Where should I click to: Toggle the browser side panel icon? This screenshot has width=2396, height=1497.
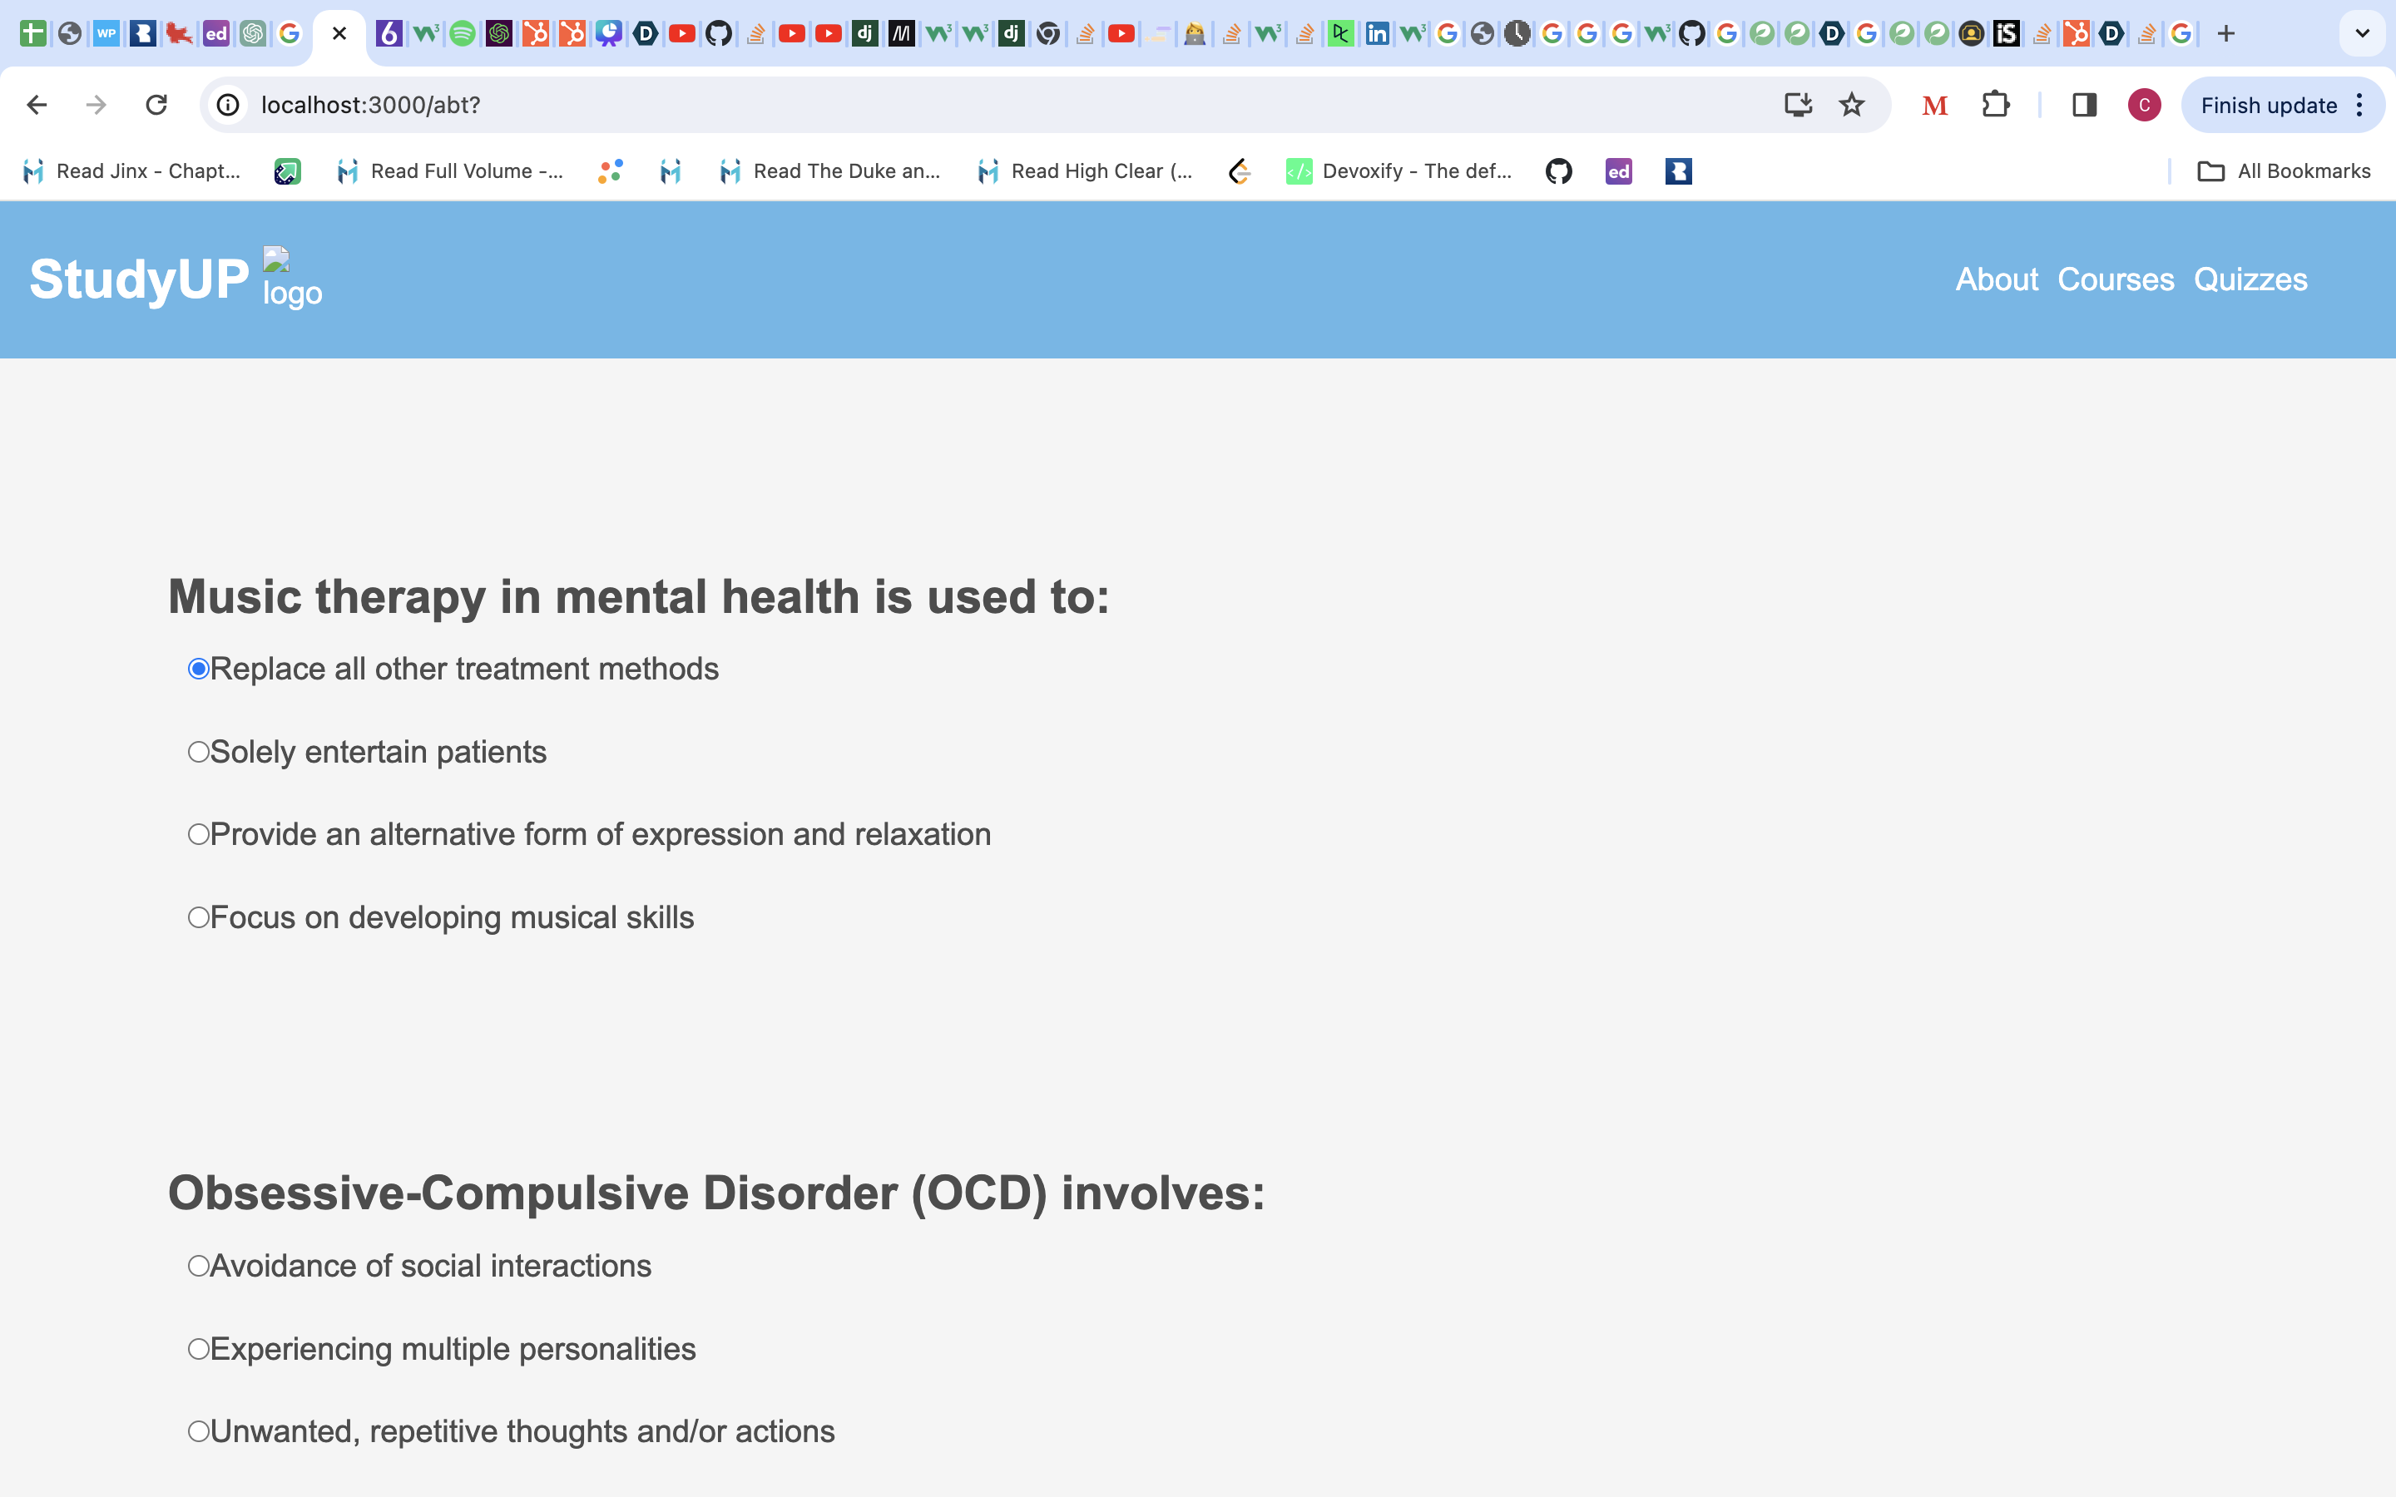click(2084, 105)
